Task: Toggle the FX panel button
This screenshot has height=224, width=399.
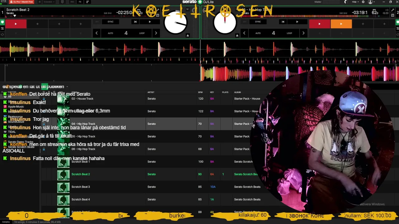Action: (80, 2)
